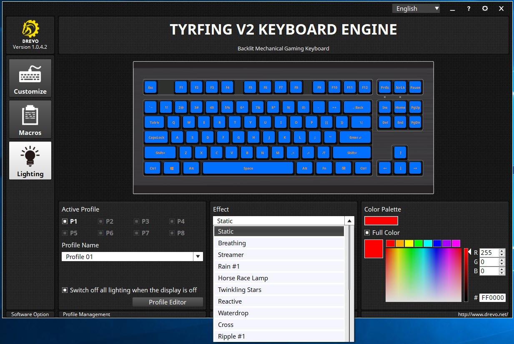Activate profile P8 checkbox
This screenshot has height=344, width=514.
[x=172, y=233]
